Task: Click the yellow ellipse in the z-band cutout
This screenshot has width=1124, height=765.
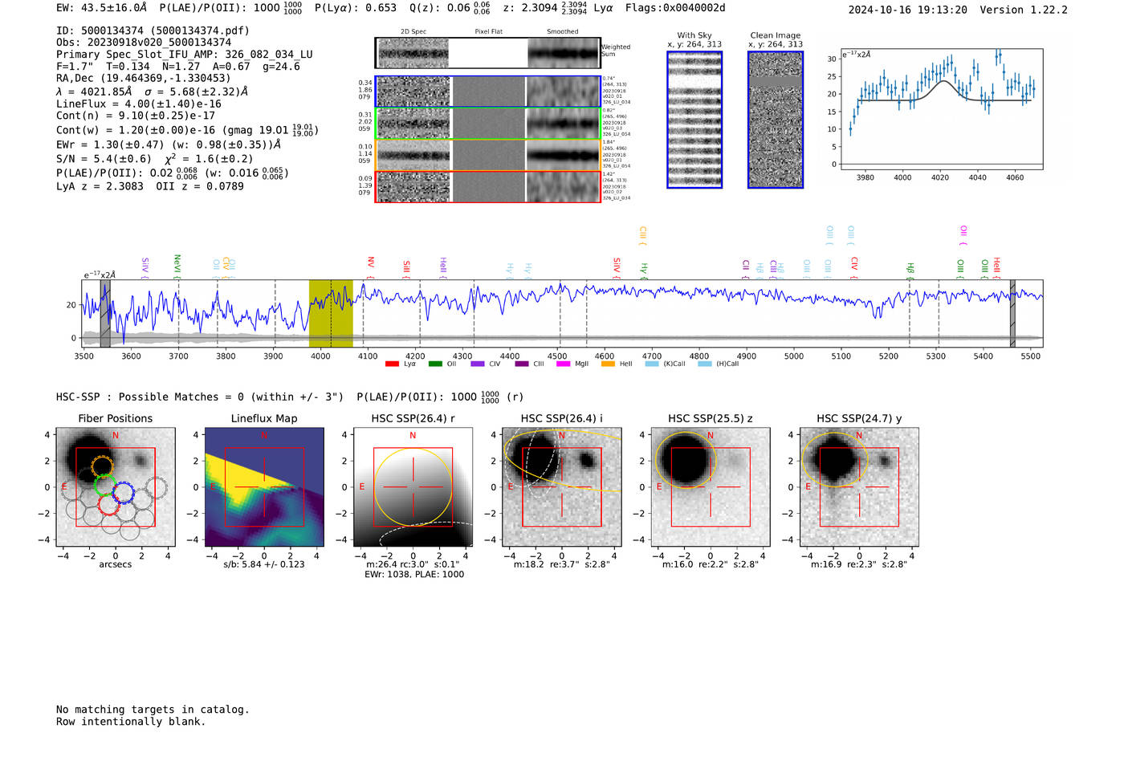Action: 686,461
